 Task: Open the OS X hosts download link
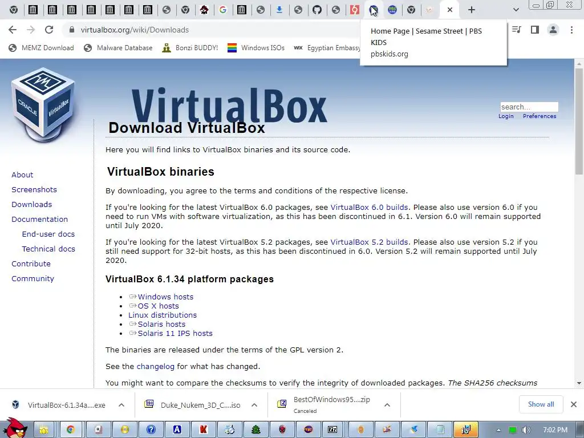(159, 306)
